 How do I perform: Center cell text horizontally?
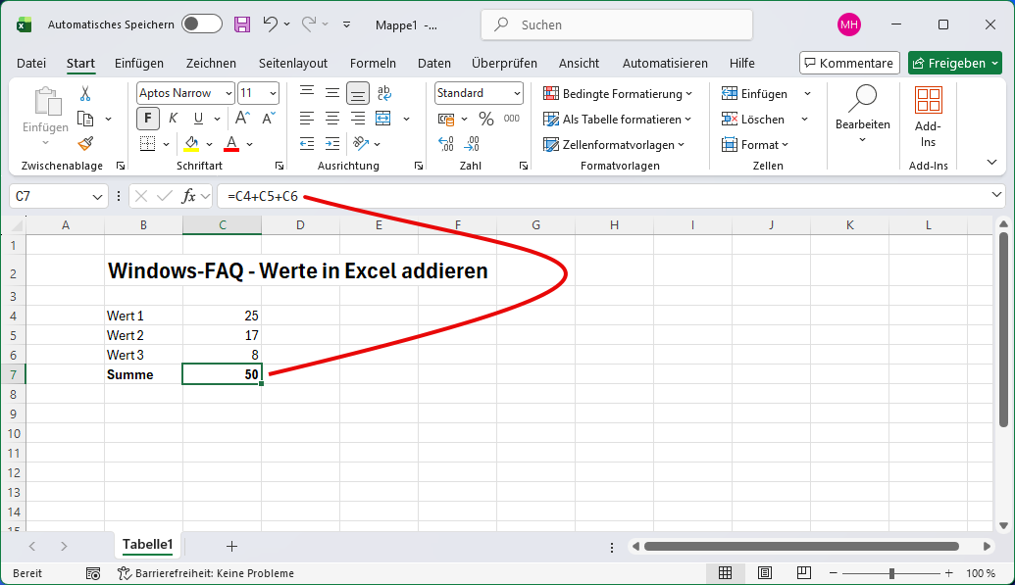(332, 119)
